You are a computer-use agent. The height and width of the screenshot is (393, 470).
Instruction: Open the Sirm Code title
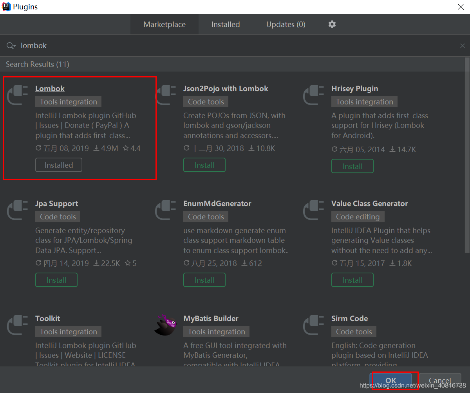tap(349, 318)
